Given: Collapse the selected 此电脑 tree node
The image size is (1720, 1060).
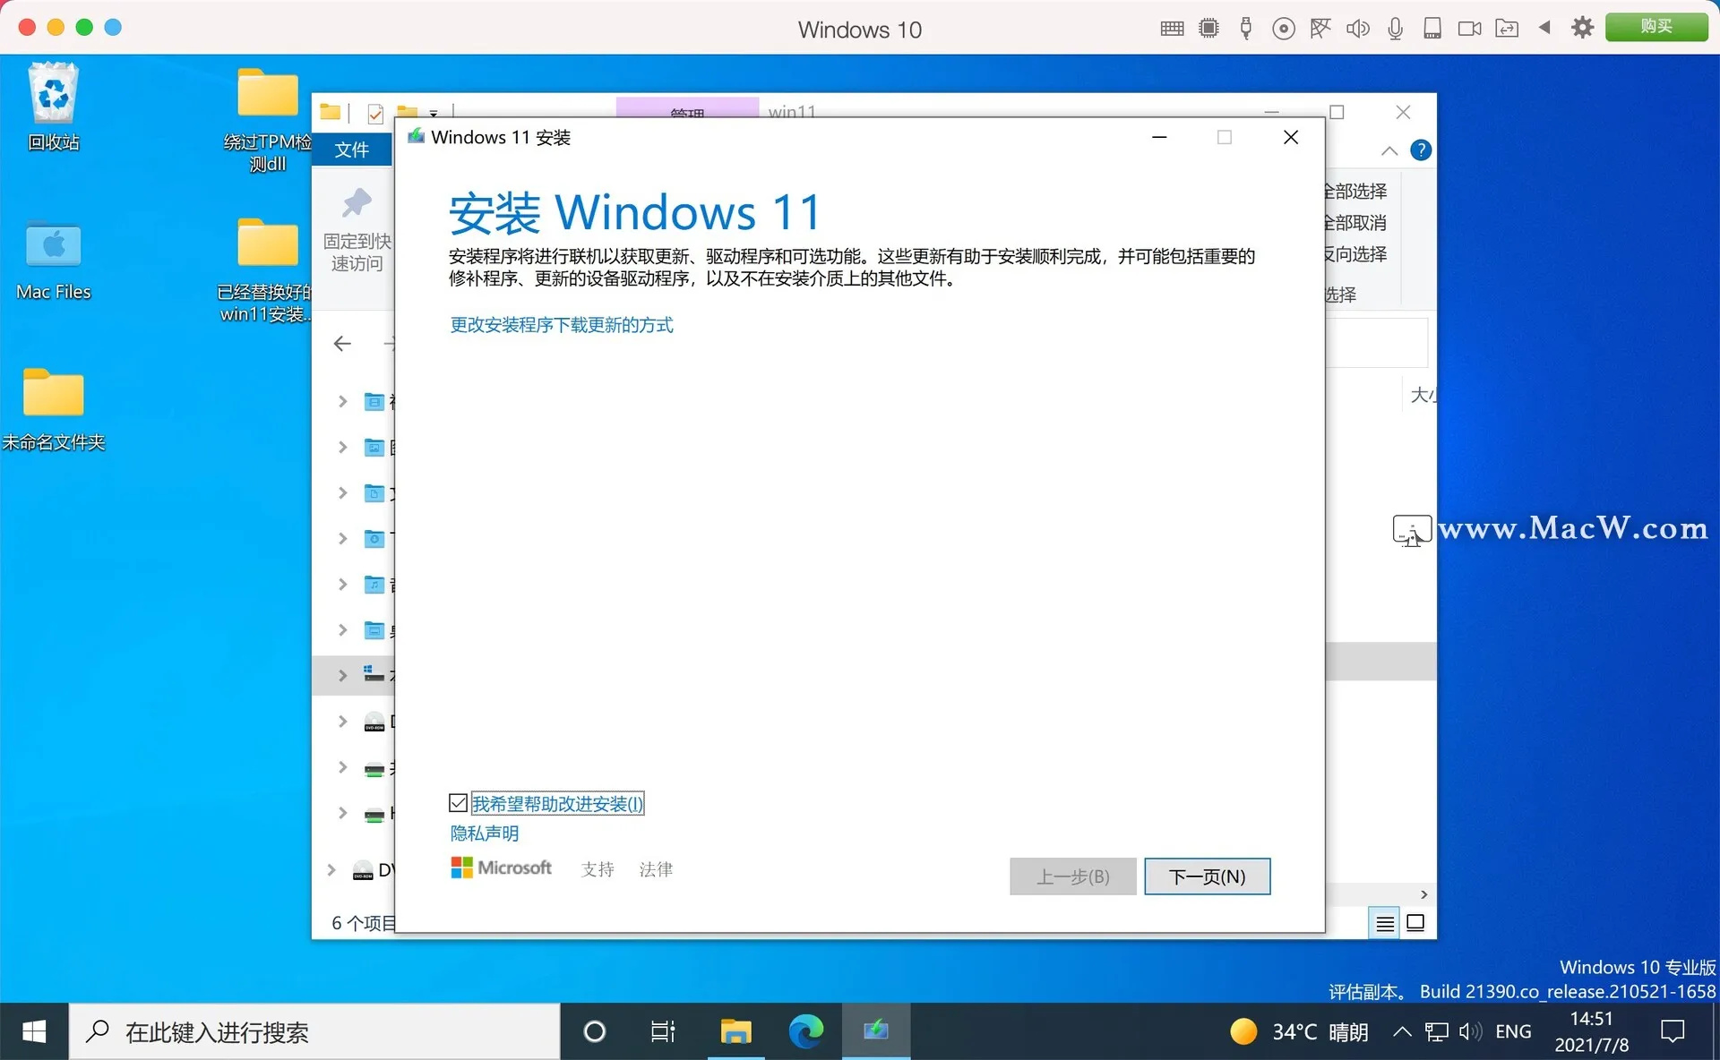Looking at the screenshot, I should [342, 675].
